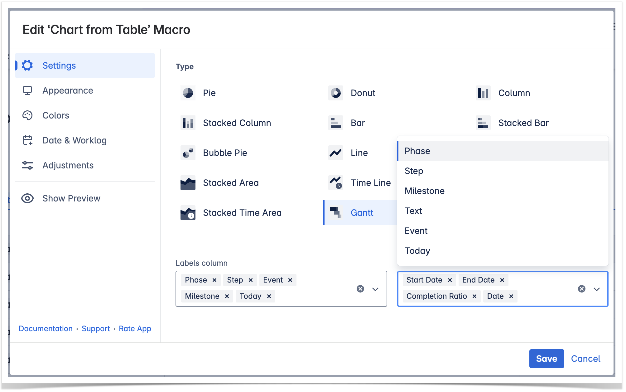Select the Bubble Pie chart icon
Screen dimensions: 626x392
click(188, 153)
